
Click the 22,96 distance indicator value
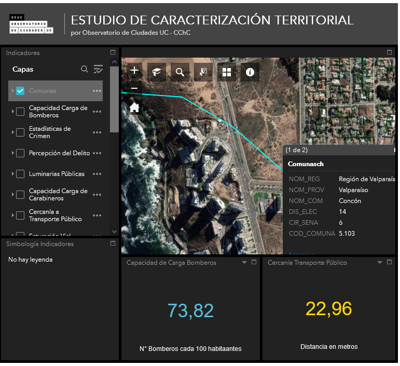pyautogui.click(x=328, y=309)
